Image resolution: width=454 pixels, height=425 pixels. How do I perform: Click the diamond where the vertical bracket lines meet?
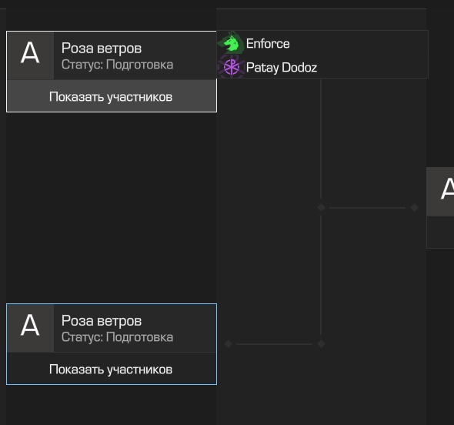point(321,207)
